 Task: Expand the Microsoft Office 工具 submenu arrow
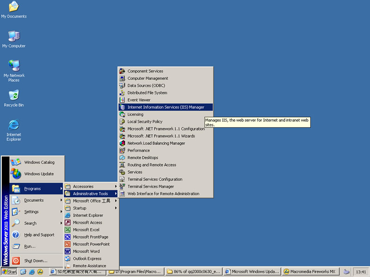click(x=116, y=201)
